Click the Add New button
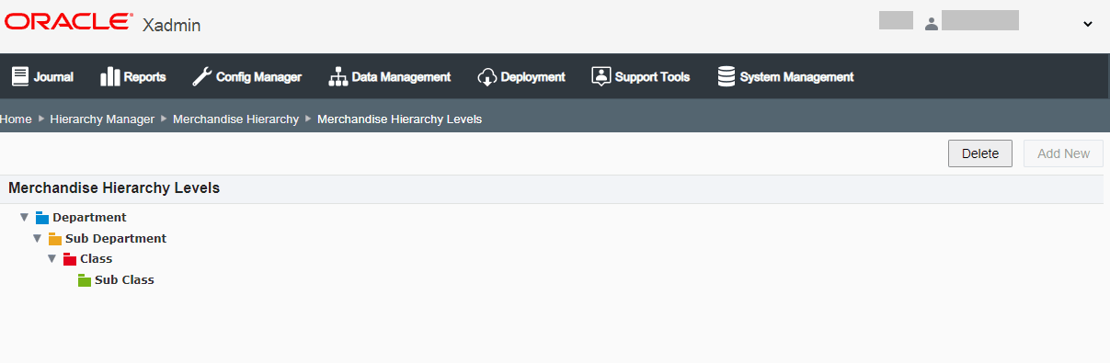This screenshot has height=363, width=1110. click(1063, 153)
